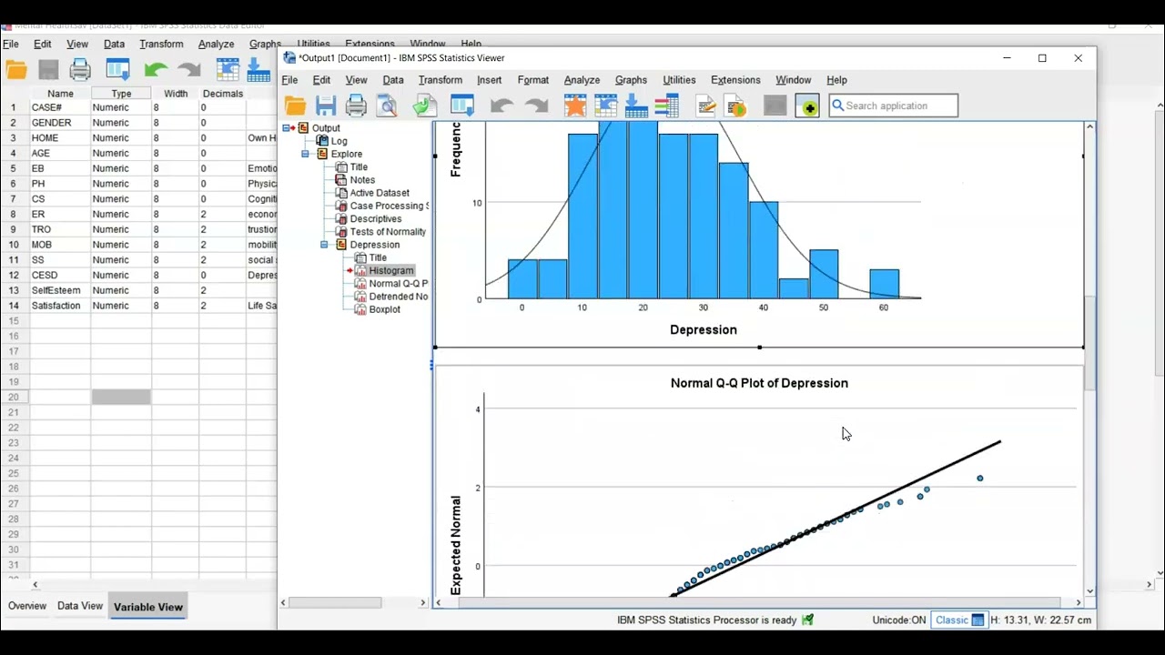Screen dimensions: 1165x655
Task: Open Transform menu in Data Editor
Action: pyautogui.click(x=161, y=44)
